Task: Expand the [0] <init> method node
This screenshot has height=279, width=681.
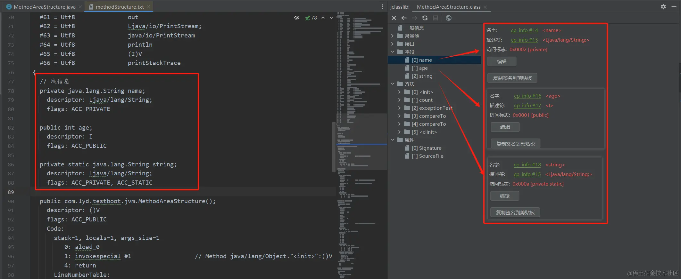Action: [x=399, y=92]
